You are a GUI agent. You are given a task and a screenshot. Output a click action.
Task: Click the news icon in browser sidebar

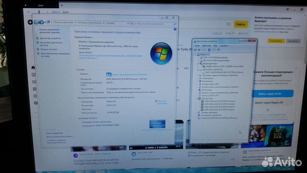click(x=35, y=89)
